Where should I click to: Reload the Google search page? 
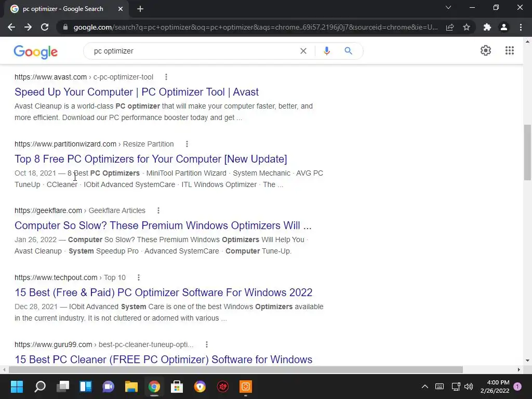45,27
